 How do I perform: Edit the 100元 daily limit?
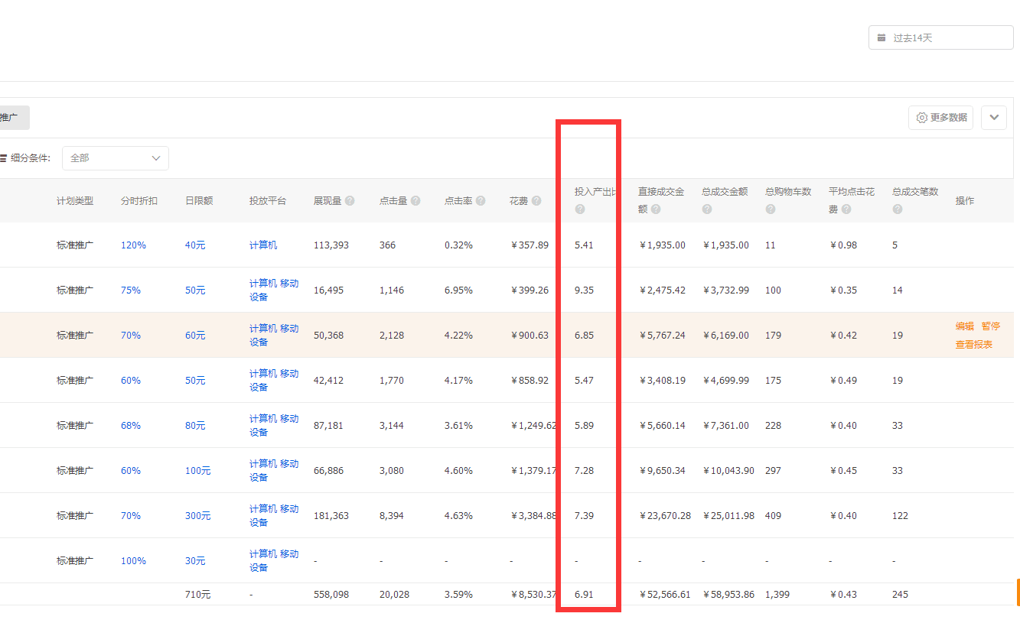(197, 471)
